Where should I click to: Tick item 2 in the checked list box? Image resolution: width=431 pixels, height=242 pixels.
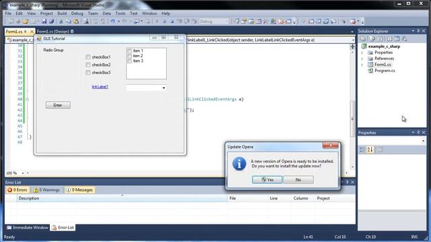129,56
